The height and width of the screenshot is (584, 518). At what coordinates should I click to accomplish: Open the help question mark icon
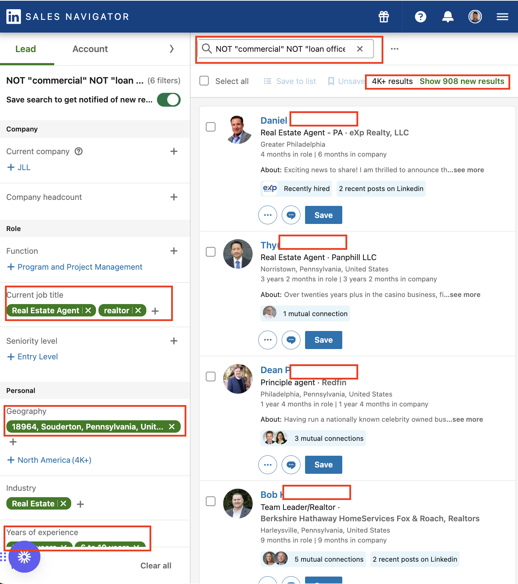click(421, 17)
